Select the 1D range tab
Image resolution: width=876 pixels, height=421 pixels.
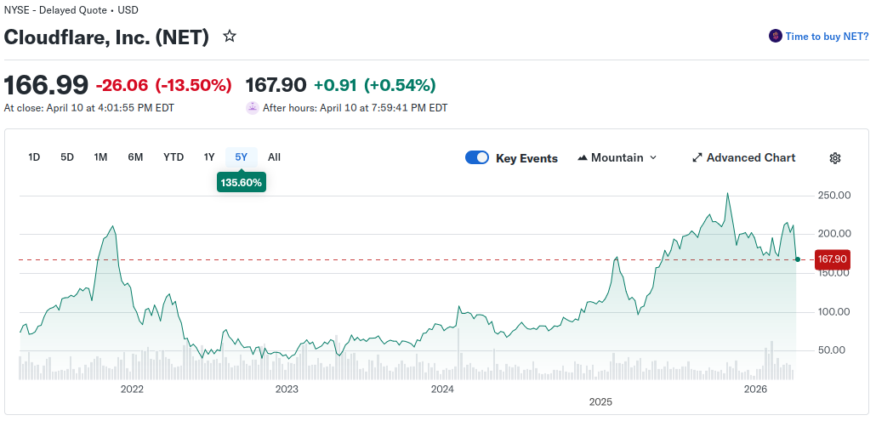pos(34,157)
